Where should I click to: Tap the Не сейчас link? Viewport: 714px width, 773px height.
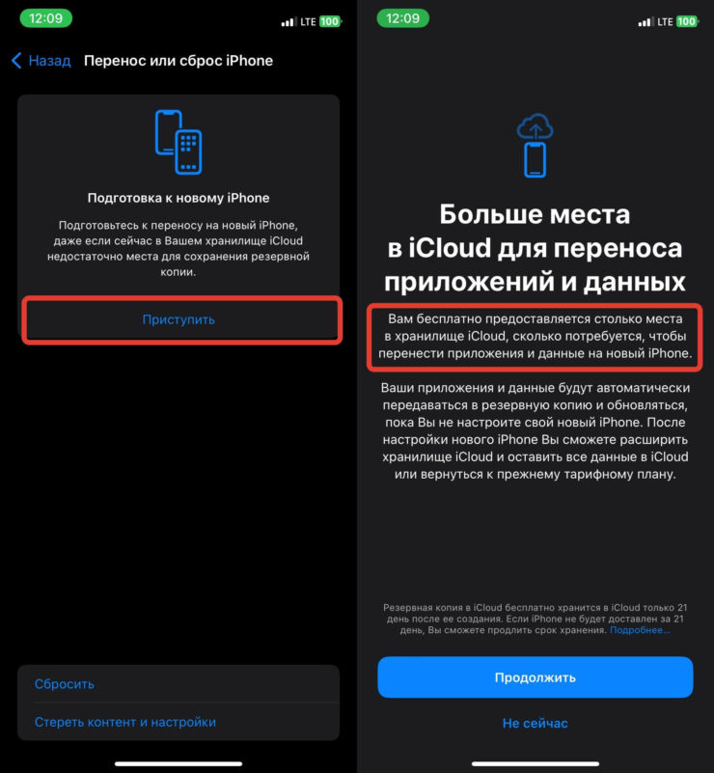(x=535, y=723)
